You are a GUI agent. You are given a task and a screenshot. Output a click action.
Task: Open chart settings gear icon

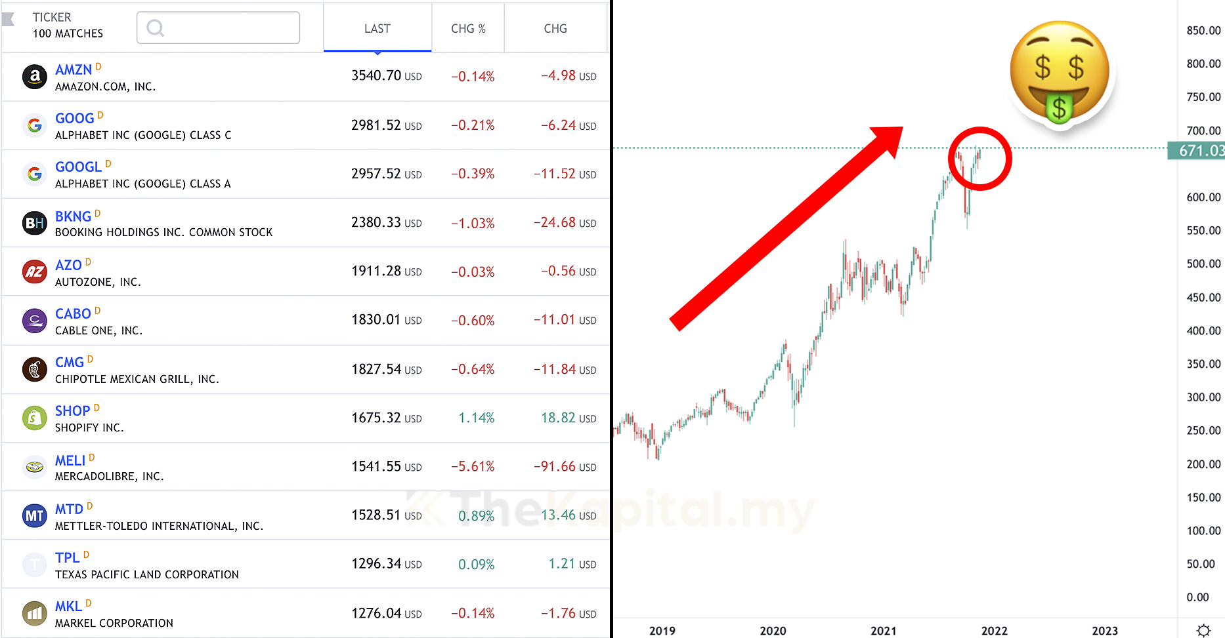pyautogui.click(x=1203, y=630)
